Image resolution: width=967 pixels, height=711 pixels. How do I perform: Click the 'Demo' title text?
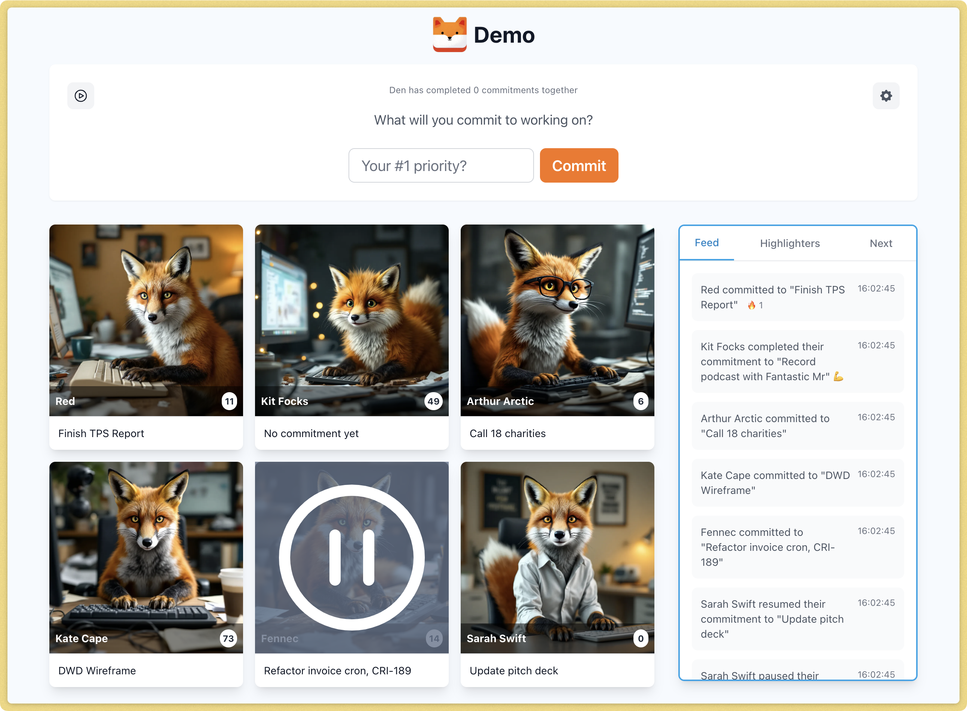point(504,35)
